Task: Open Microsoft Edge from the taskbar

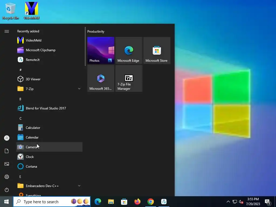Action: tap(98, 202)
